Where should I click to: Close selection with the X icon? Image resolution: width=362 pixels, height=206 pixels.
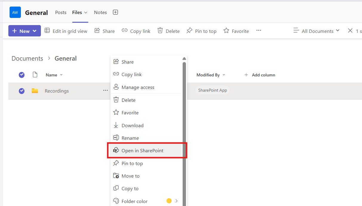click(x=350, y=31)
